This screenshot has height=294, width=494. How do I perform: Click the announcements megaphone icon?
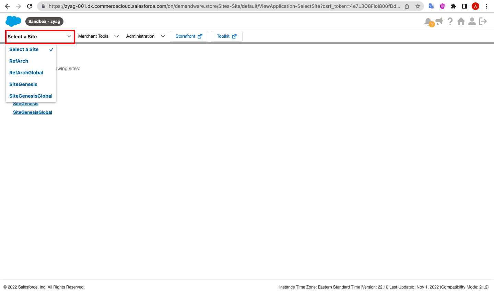pos(439,22)
